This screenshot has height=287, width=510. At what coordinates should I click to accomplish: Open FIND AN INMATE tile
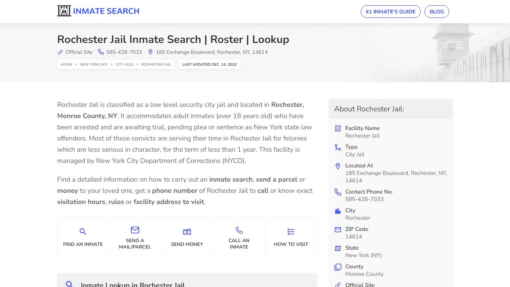(83, 237)
